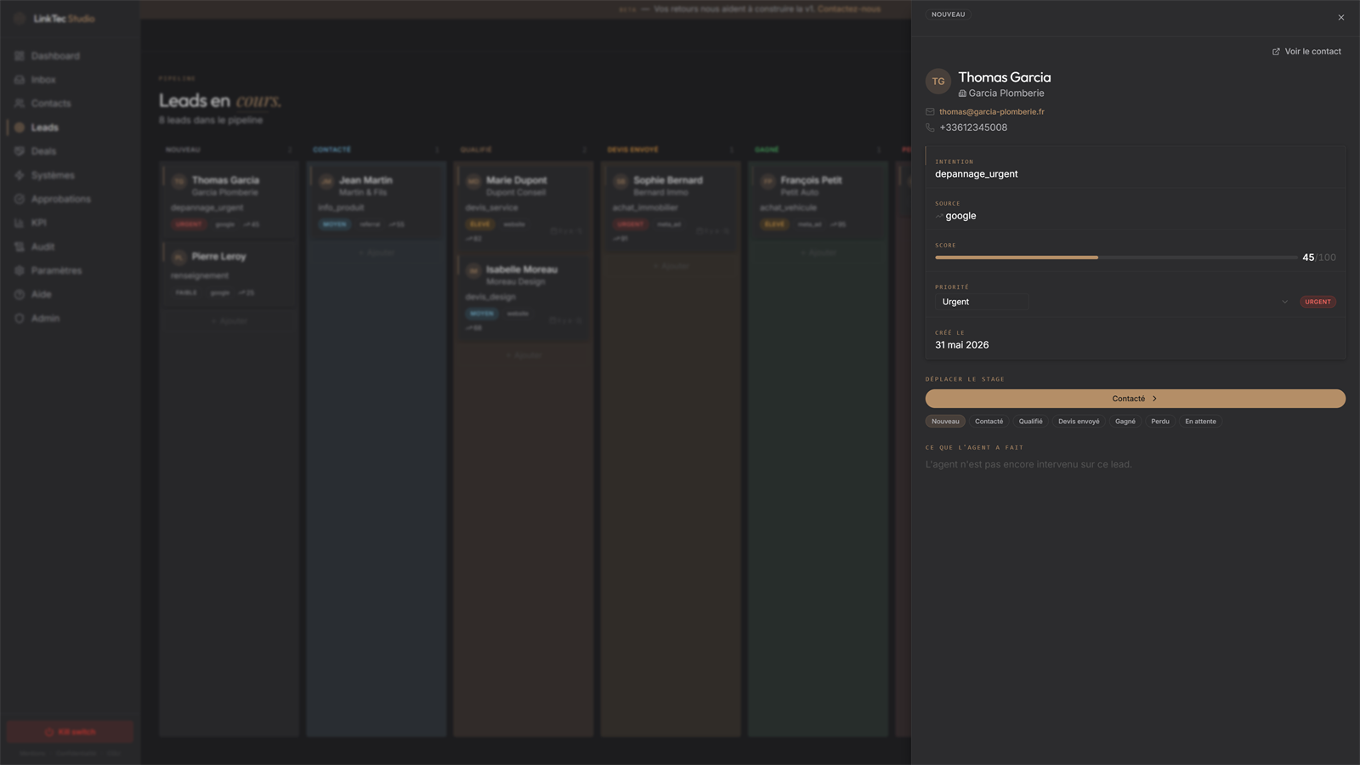Screen dimensions: 1360x765
Task: Click the Kill switch button
Action: pos(70,732)
